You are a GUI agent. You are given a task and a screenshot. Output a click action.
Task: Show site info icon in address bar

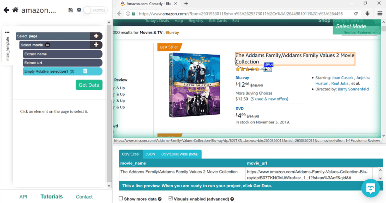[128, 14]
